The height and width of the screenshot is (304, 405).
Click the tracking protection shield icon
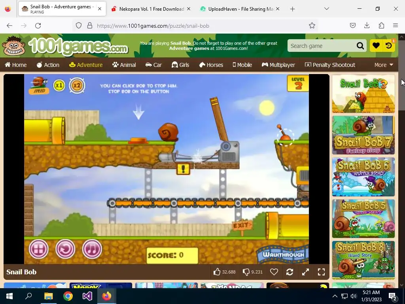(79, 25)
